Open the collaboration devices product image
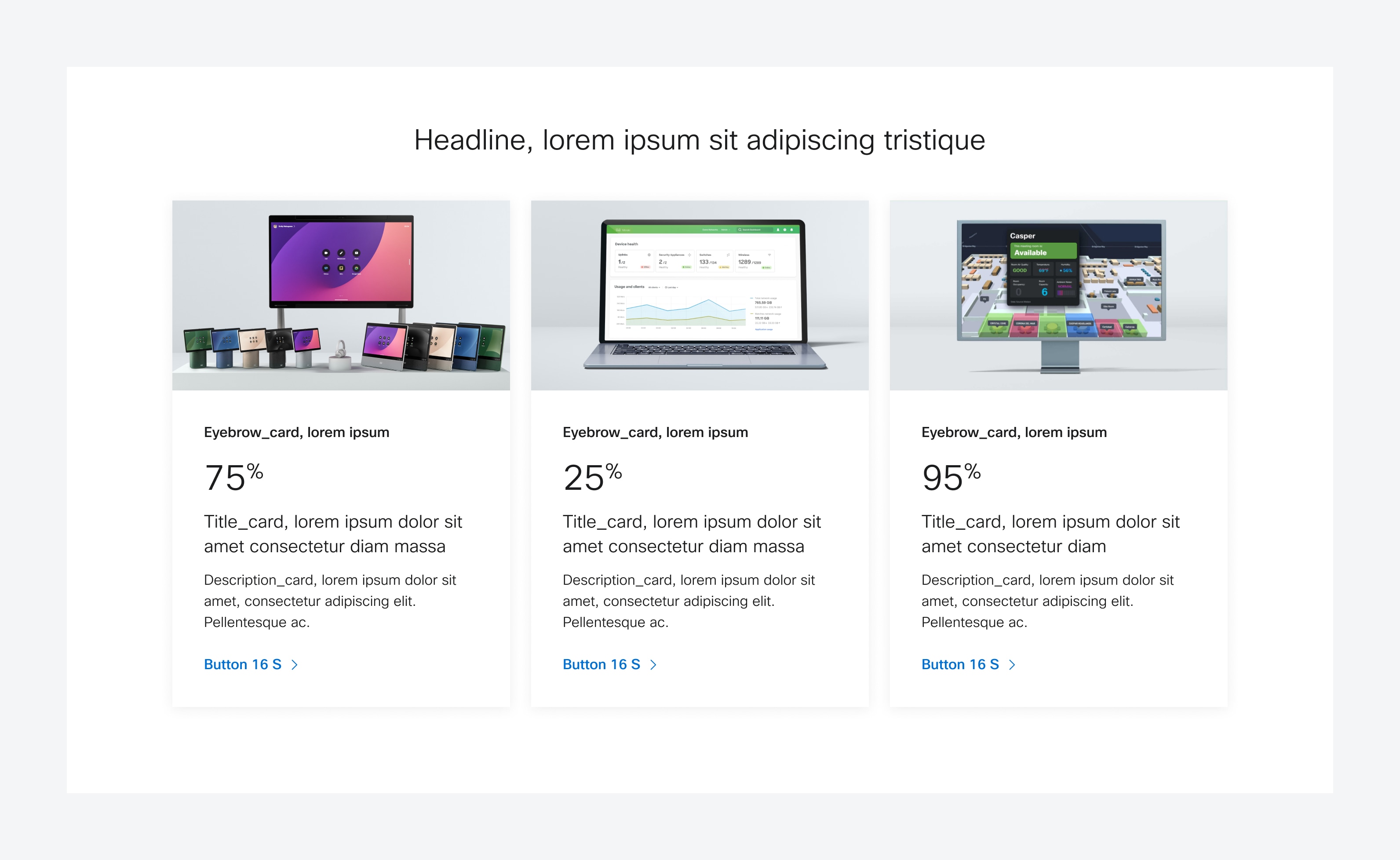Image resolution: width=1400 pixels, height=860 pixels. click(x=341, y=295)
